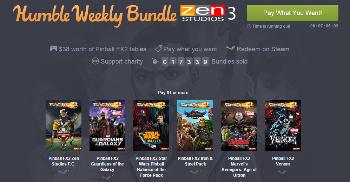The height and width of the screenshot is (182, 350).
Task: Click the Humble Weekly Bundle logo
Action: [95, 15]
